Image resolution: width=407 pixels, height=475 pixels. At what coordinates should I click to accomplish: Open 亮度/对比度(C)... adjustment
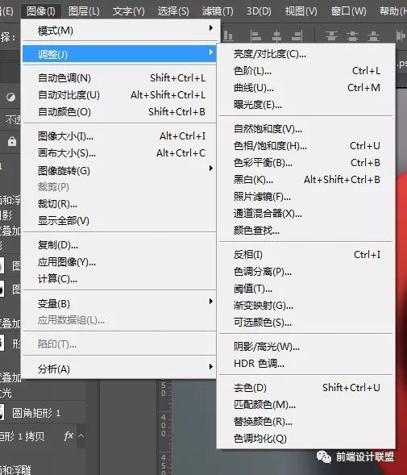306,54
